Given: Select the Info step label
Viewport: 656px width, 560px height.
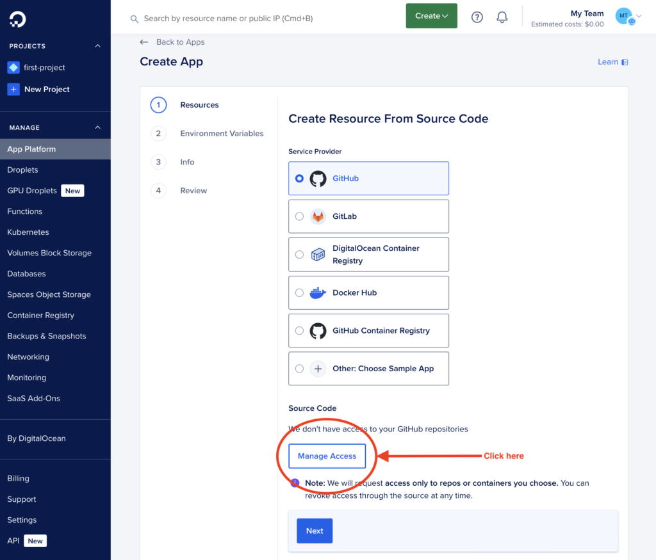Looking at the screenshot, I should point(187,162).
